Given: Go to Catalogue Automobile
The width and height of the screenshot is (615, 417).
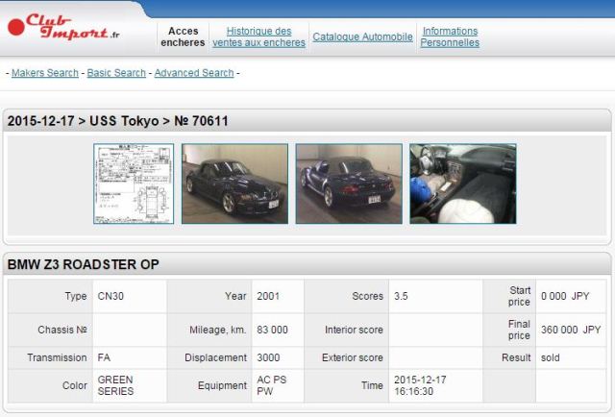Looking at the screenshot, I should pos(362,37).
